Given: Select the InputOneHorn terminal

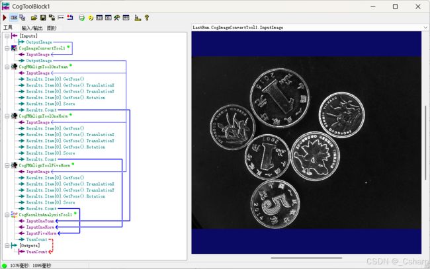Looking at the screenshot, I should coord(40,227).
